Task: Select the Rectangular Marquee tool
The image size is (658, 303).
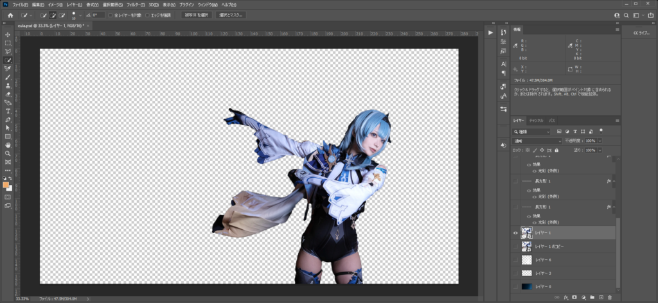Action: point(8,43)
